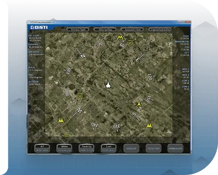Change the Zoom Level selector showing 5 nm

(109, 148)
